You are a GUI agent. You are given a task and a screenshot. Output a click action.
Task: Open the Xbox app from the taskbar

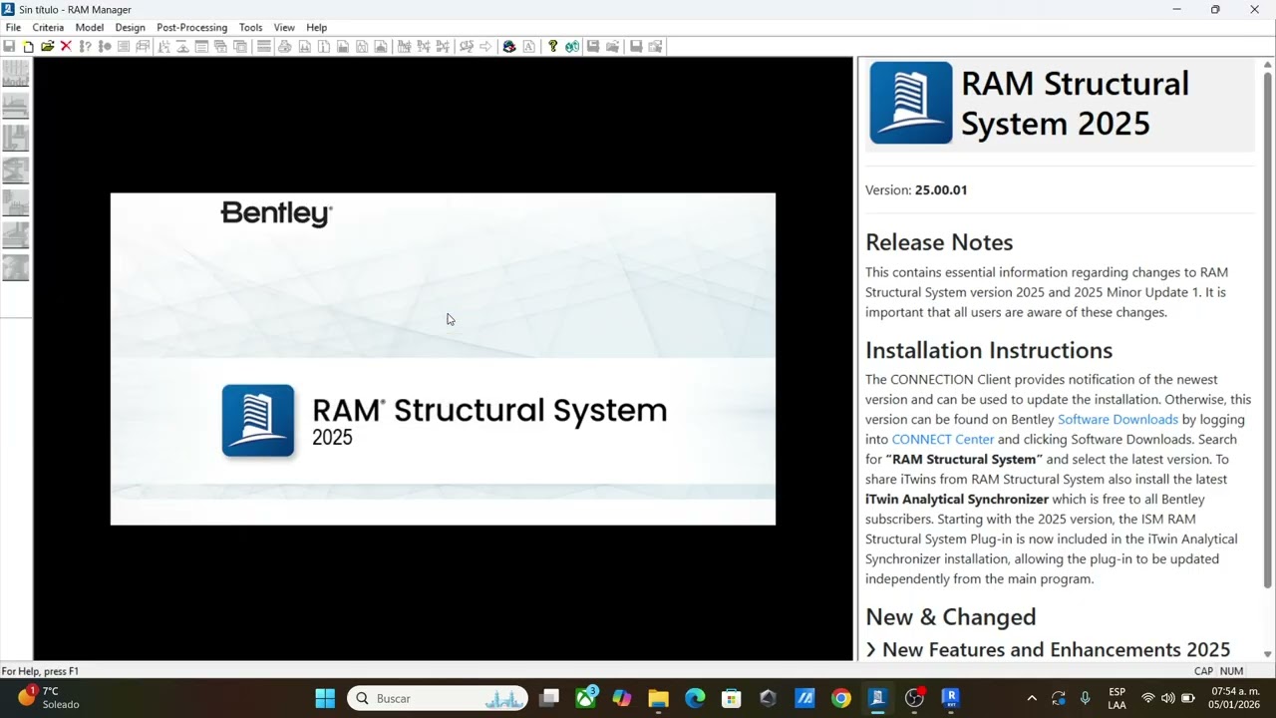click(x=586, y=698)
